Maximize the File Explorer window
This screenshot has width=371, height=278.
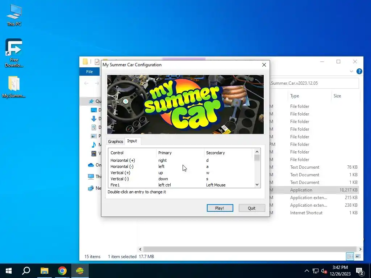338,62
